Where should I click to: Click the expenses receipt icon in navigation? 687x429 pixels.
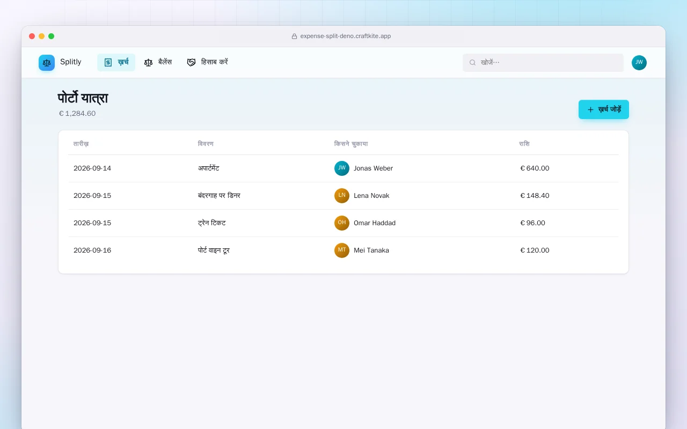tap(108, 62)
